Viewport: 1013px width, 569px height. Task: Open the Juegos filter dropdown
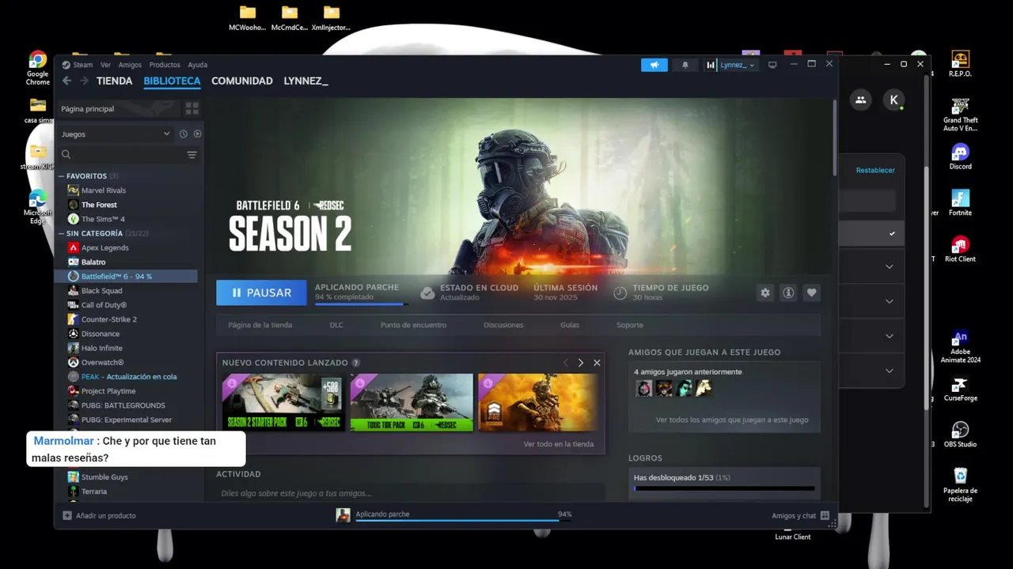tap(116, 134)
